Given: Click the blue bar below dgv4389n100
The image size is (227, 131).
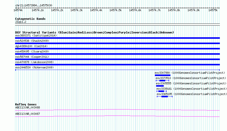Looking at the screenshot, I should click(x=117, y=49).
